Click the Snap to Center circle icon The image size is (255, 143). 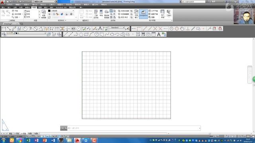click(x=171, y=29)
